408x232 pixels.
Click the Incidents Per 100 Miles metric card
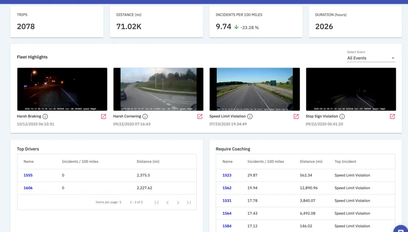pyautogui.click(x=256, y=21)
